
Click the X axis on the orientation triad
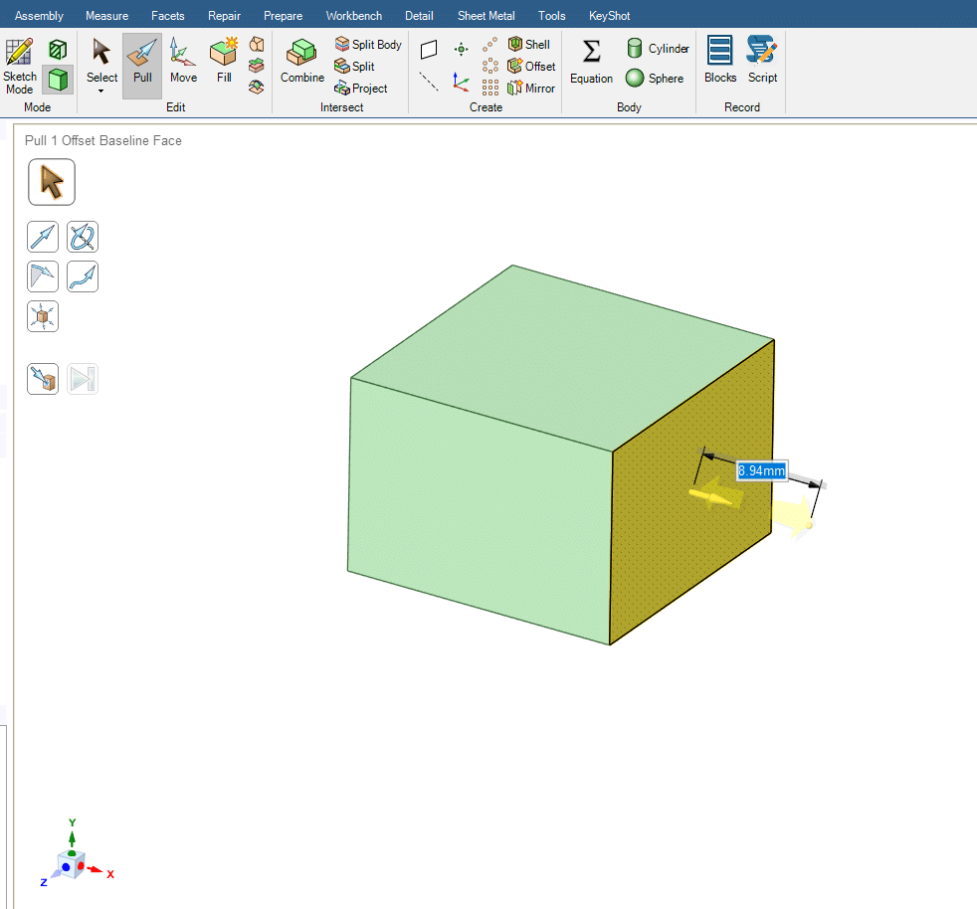[98, 870]
